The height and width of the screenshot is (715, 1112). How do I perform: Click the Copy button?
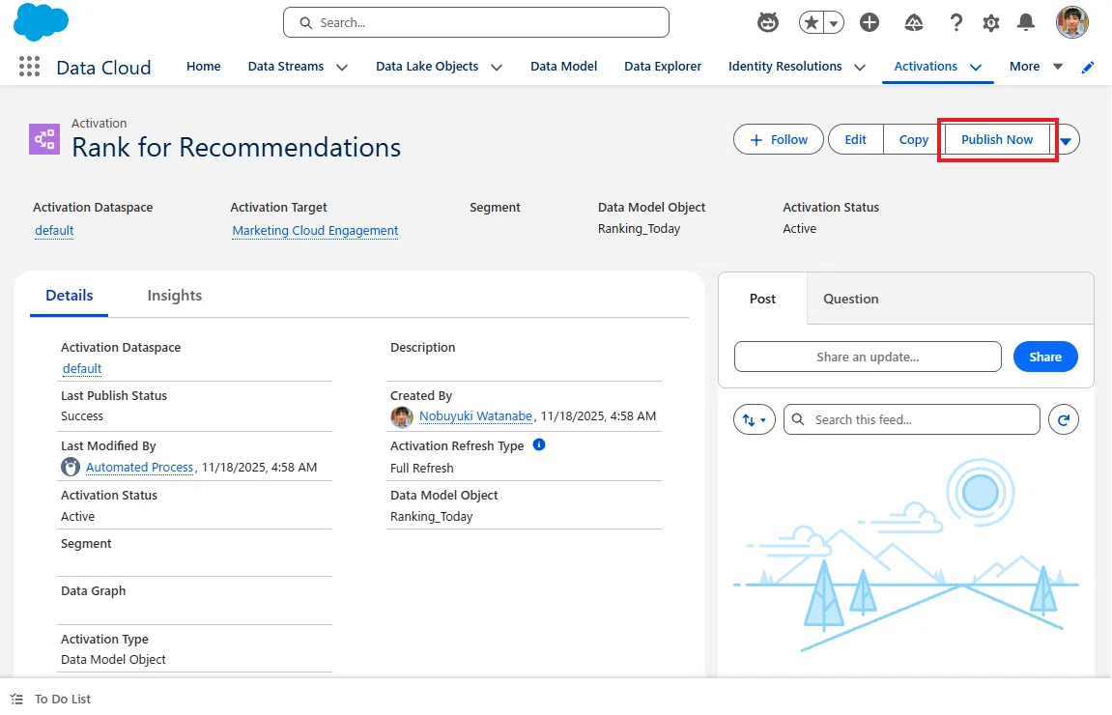pyautogui.click(x=913, y=140)
